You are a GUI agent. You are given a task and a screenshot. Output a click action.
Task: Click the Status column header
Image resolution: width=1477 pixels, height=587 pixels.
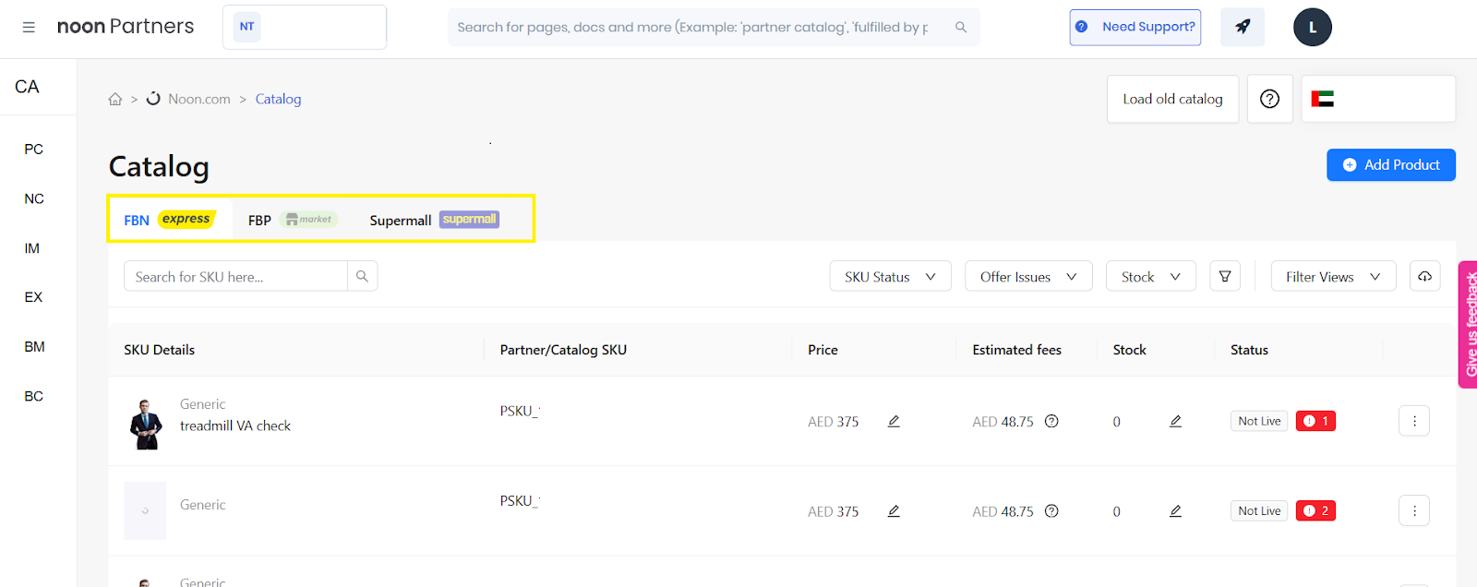coord(1249,350)
